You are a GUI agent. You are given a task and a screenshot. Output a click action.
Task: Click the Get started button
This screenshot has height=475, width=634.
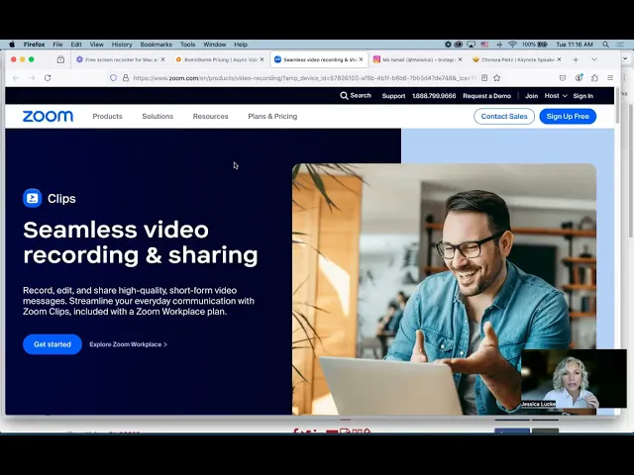[x=53, y=344]
